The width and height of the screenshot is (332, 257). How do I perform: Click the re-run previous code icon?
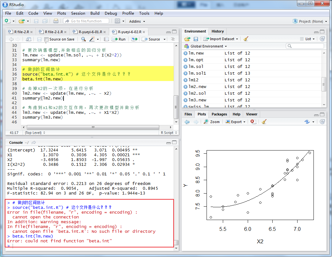(134, 39)
